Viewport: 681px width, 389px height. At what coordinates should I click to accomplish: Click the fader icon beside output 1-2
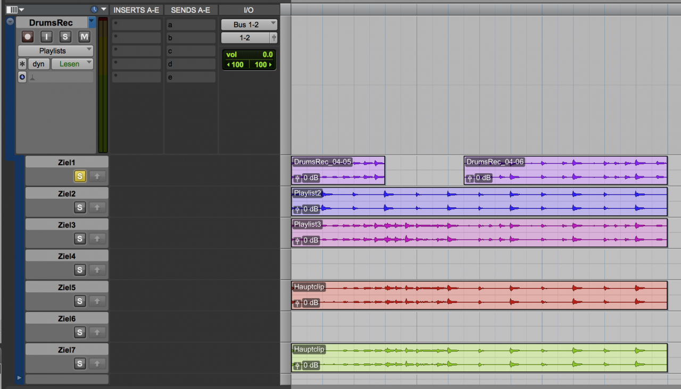click(x=273, y=38)
